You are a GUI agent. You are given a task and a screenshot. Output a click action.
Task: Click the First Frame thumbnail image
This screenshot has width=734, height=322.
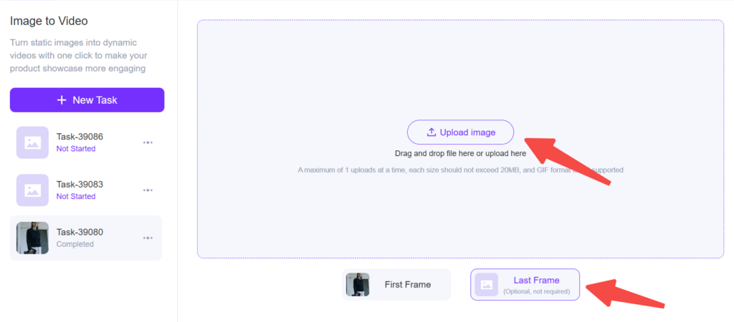tap(357, 285)
